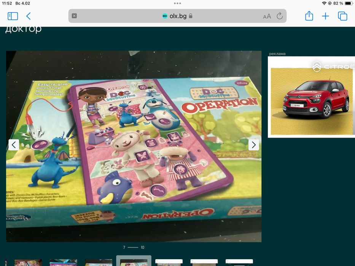The image size is (355, 266).
Task: Click the OLX site favicon in address bar
Action: (x=165, y=16)
